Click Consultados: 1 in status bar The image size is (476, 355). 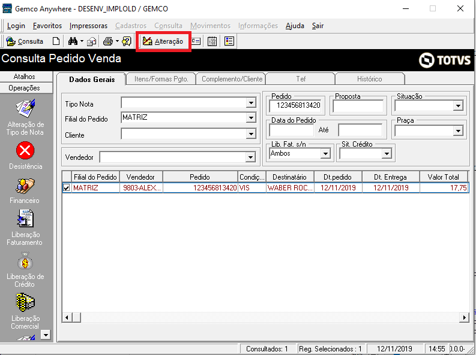click(267, 349)
